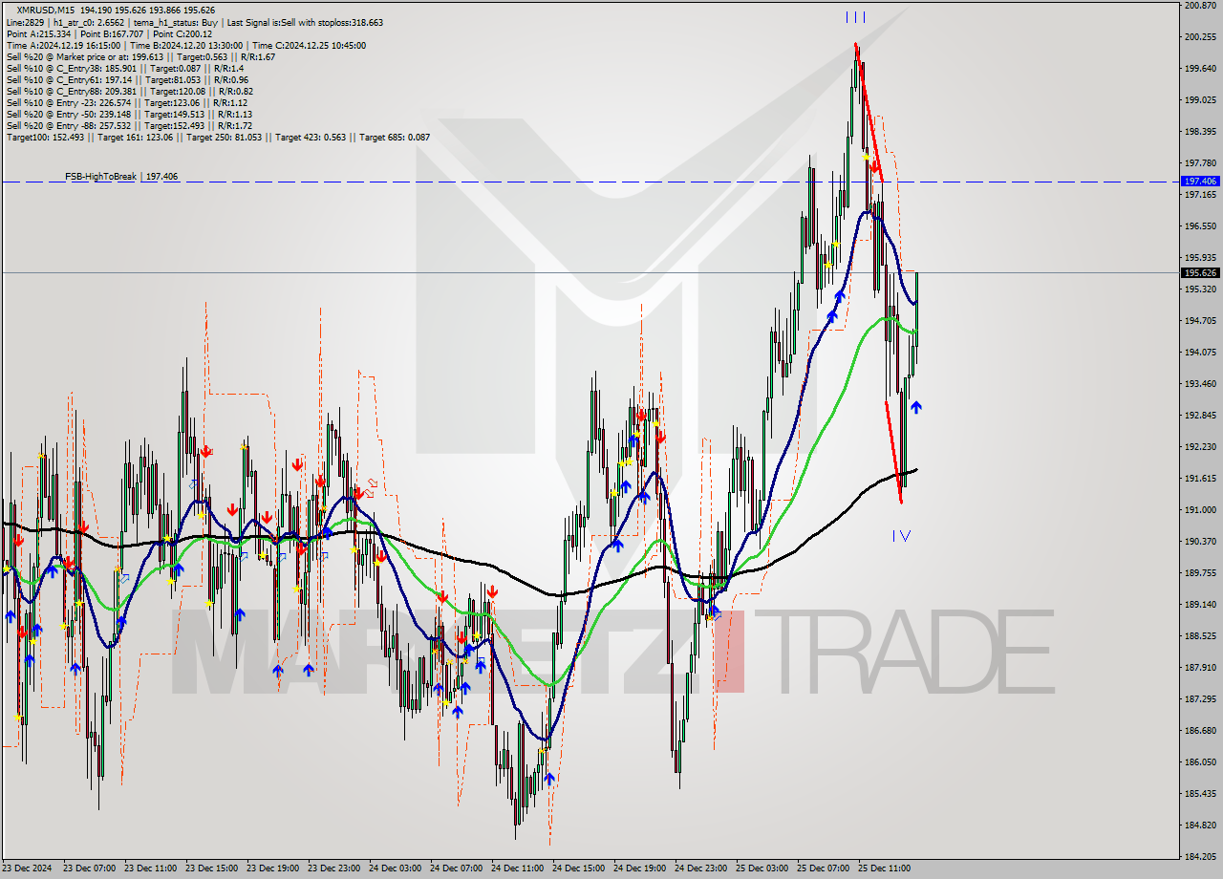Select the 23 Dec 23:00 time label
Image resolution: width=1223 pixels, height=879 pixels.
pos(333,868)
